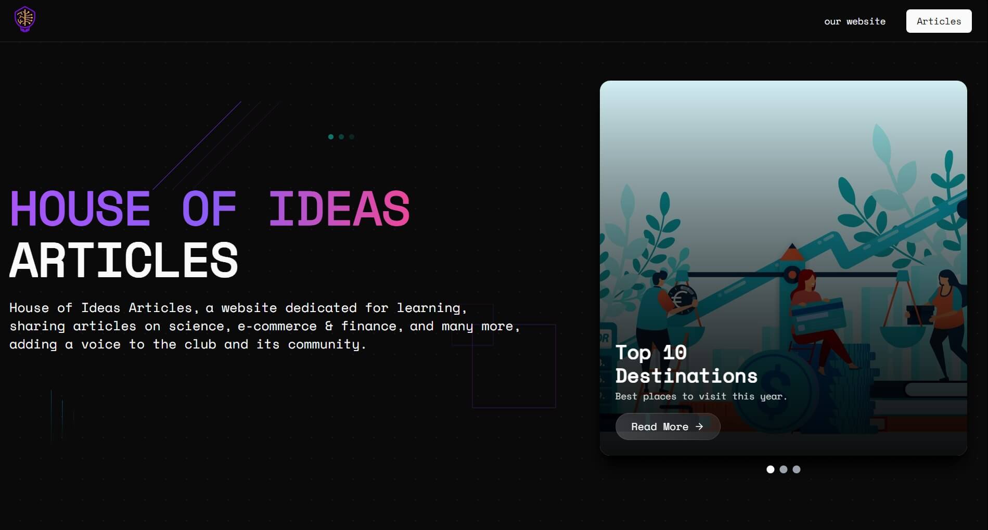Click the white "ARTICLES" heading

pos(124,260)
